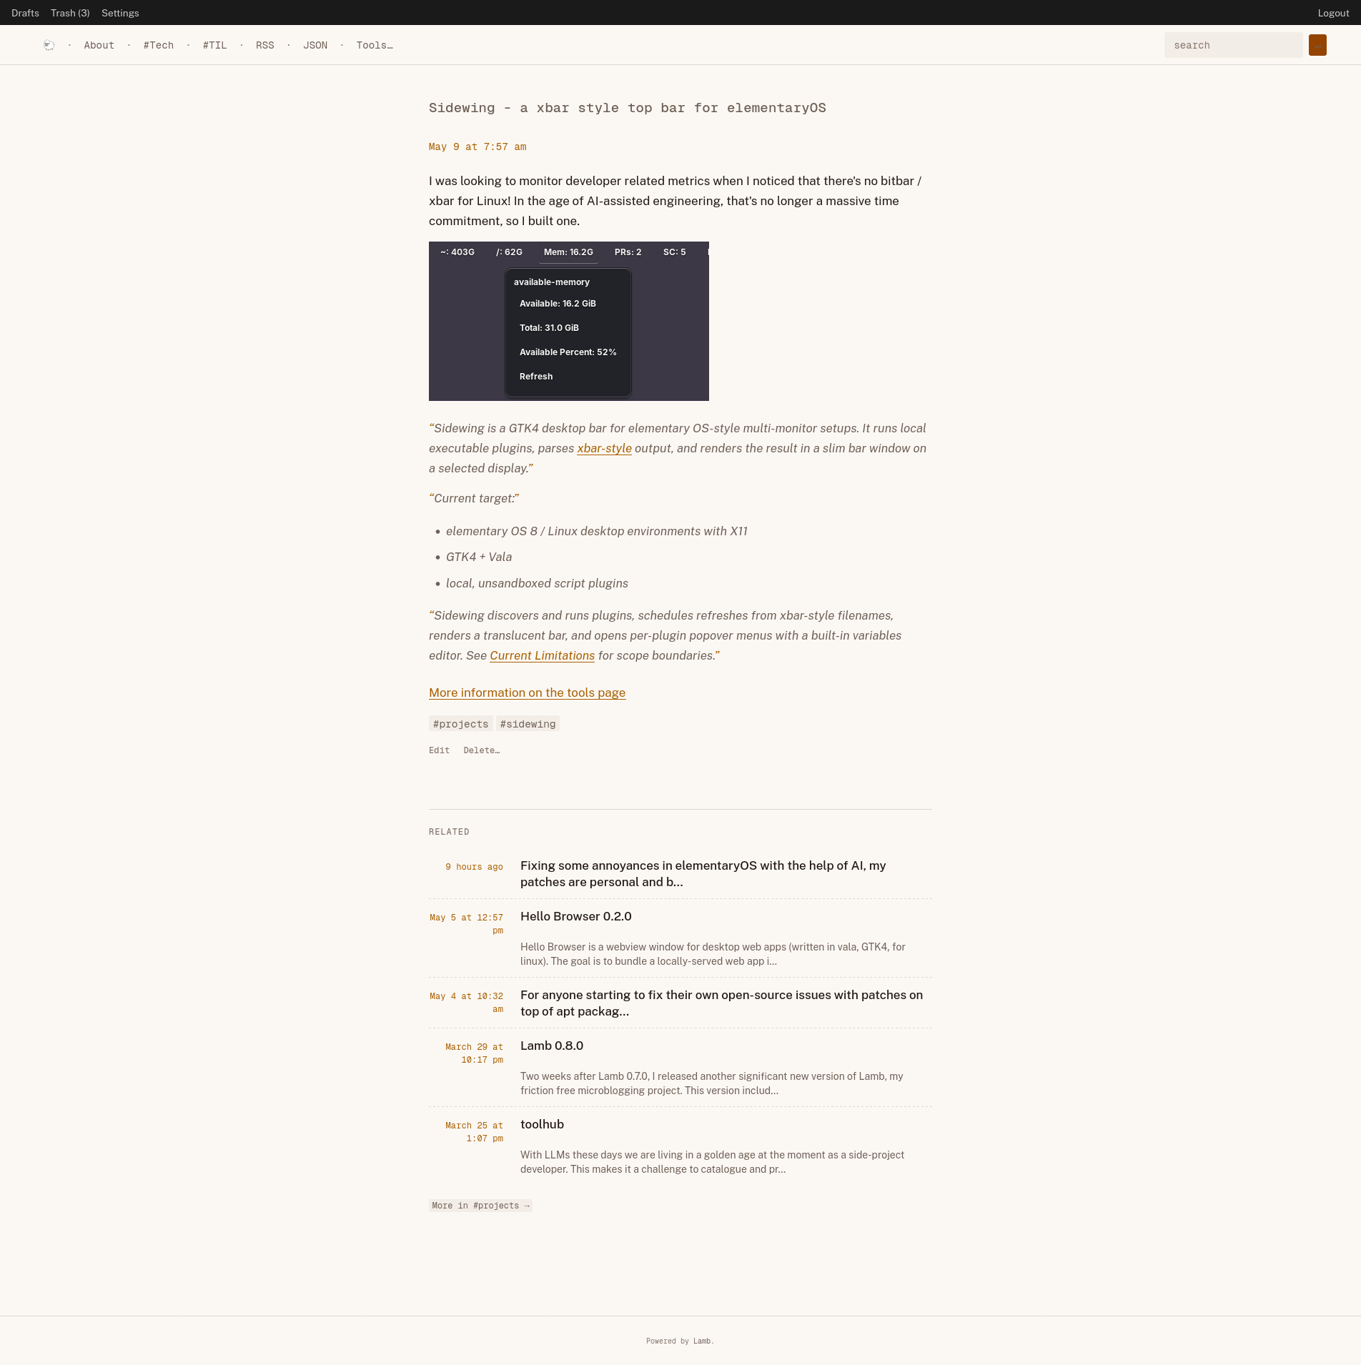Click the lamb logo home icon
Viewport: 1361px width, 1365px height.
[49, 45]
